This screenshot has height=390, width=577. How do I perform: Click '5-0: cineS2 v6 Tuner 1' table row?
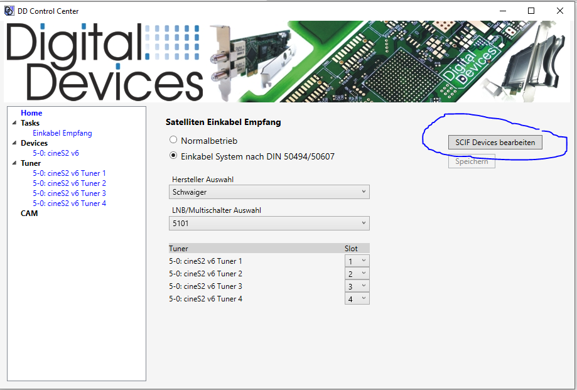coord(269,261)
